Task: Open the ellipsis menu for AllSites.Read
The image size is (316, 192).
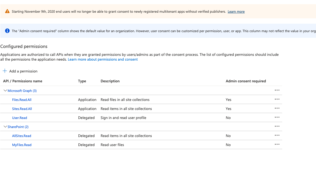Action: 277,135
